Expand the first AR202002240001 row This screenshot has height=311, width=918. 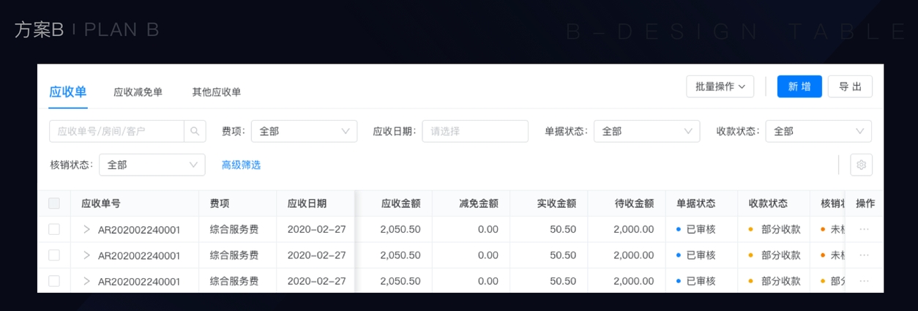point(86,230)
